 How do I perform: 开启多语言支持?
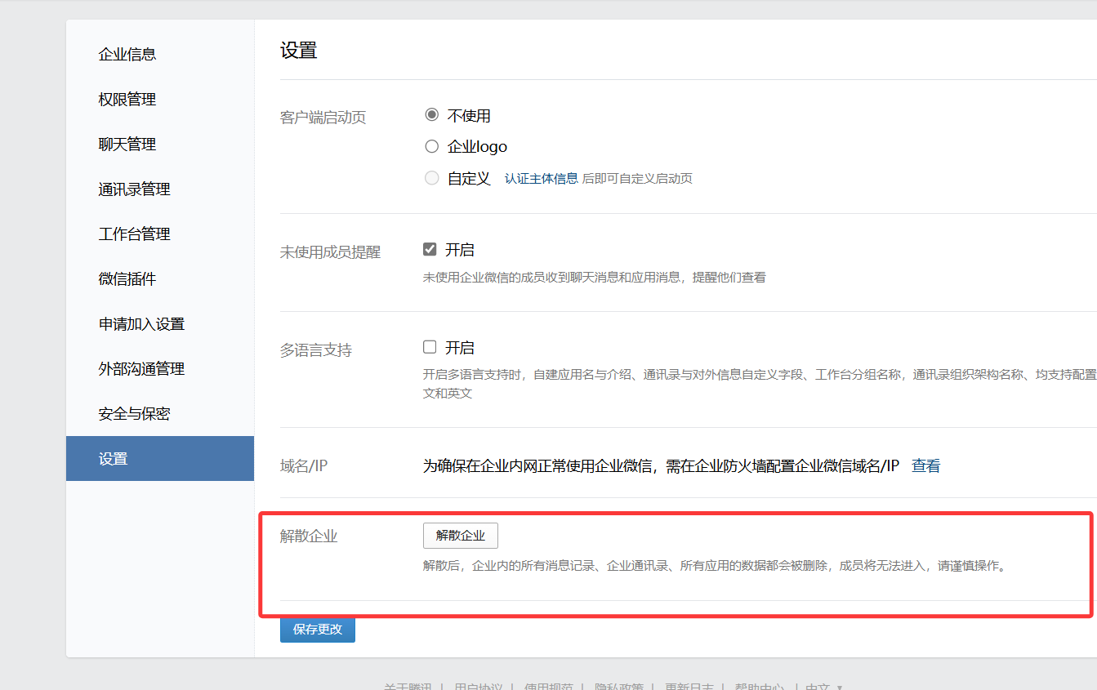(429, 346)
